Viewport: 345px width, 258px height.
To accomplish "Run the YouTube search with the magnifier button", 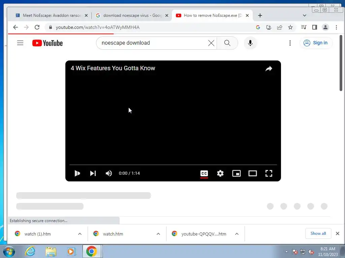I will [x=227, y=43].
